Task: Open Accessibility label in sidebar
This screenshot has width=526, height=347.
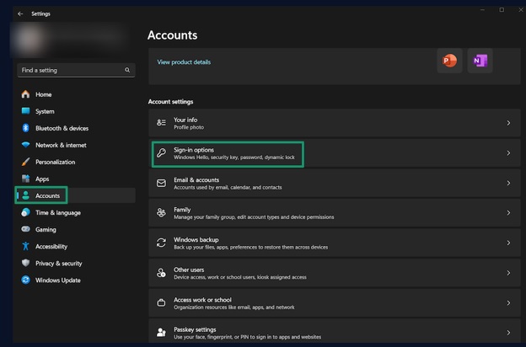Action: click(x=51, y=247)
